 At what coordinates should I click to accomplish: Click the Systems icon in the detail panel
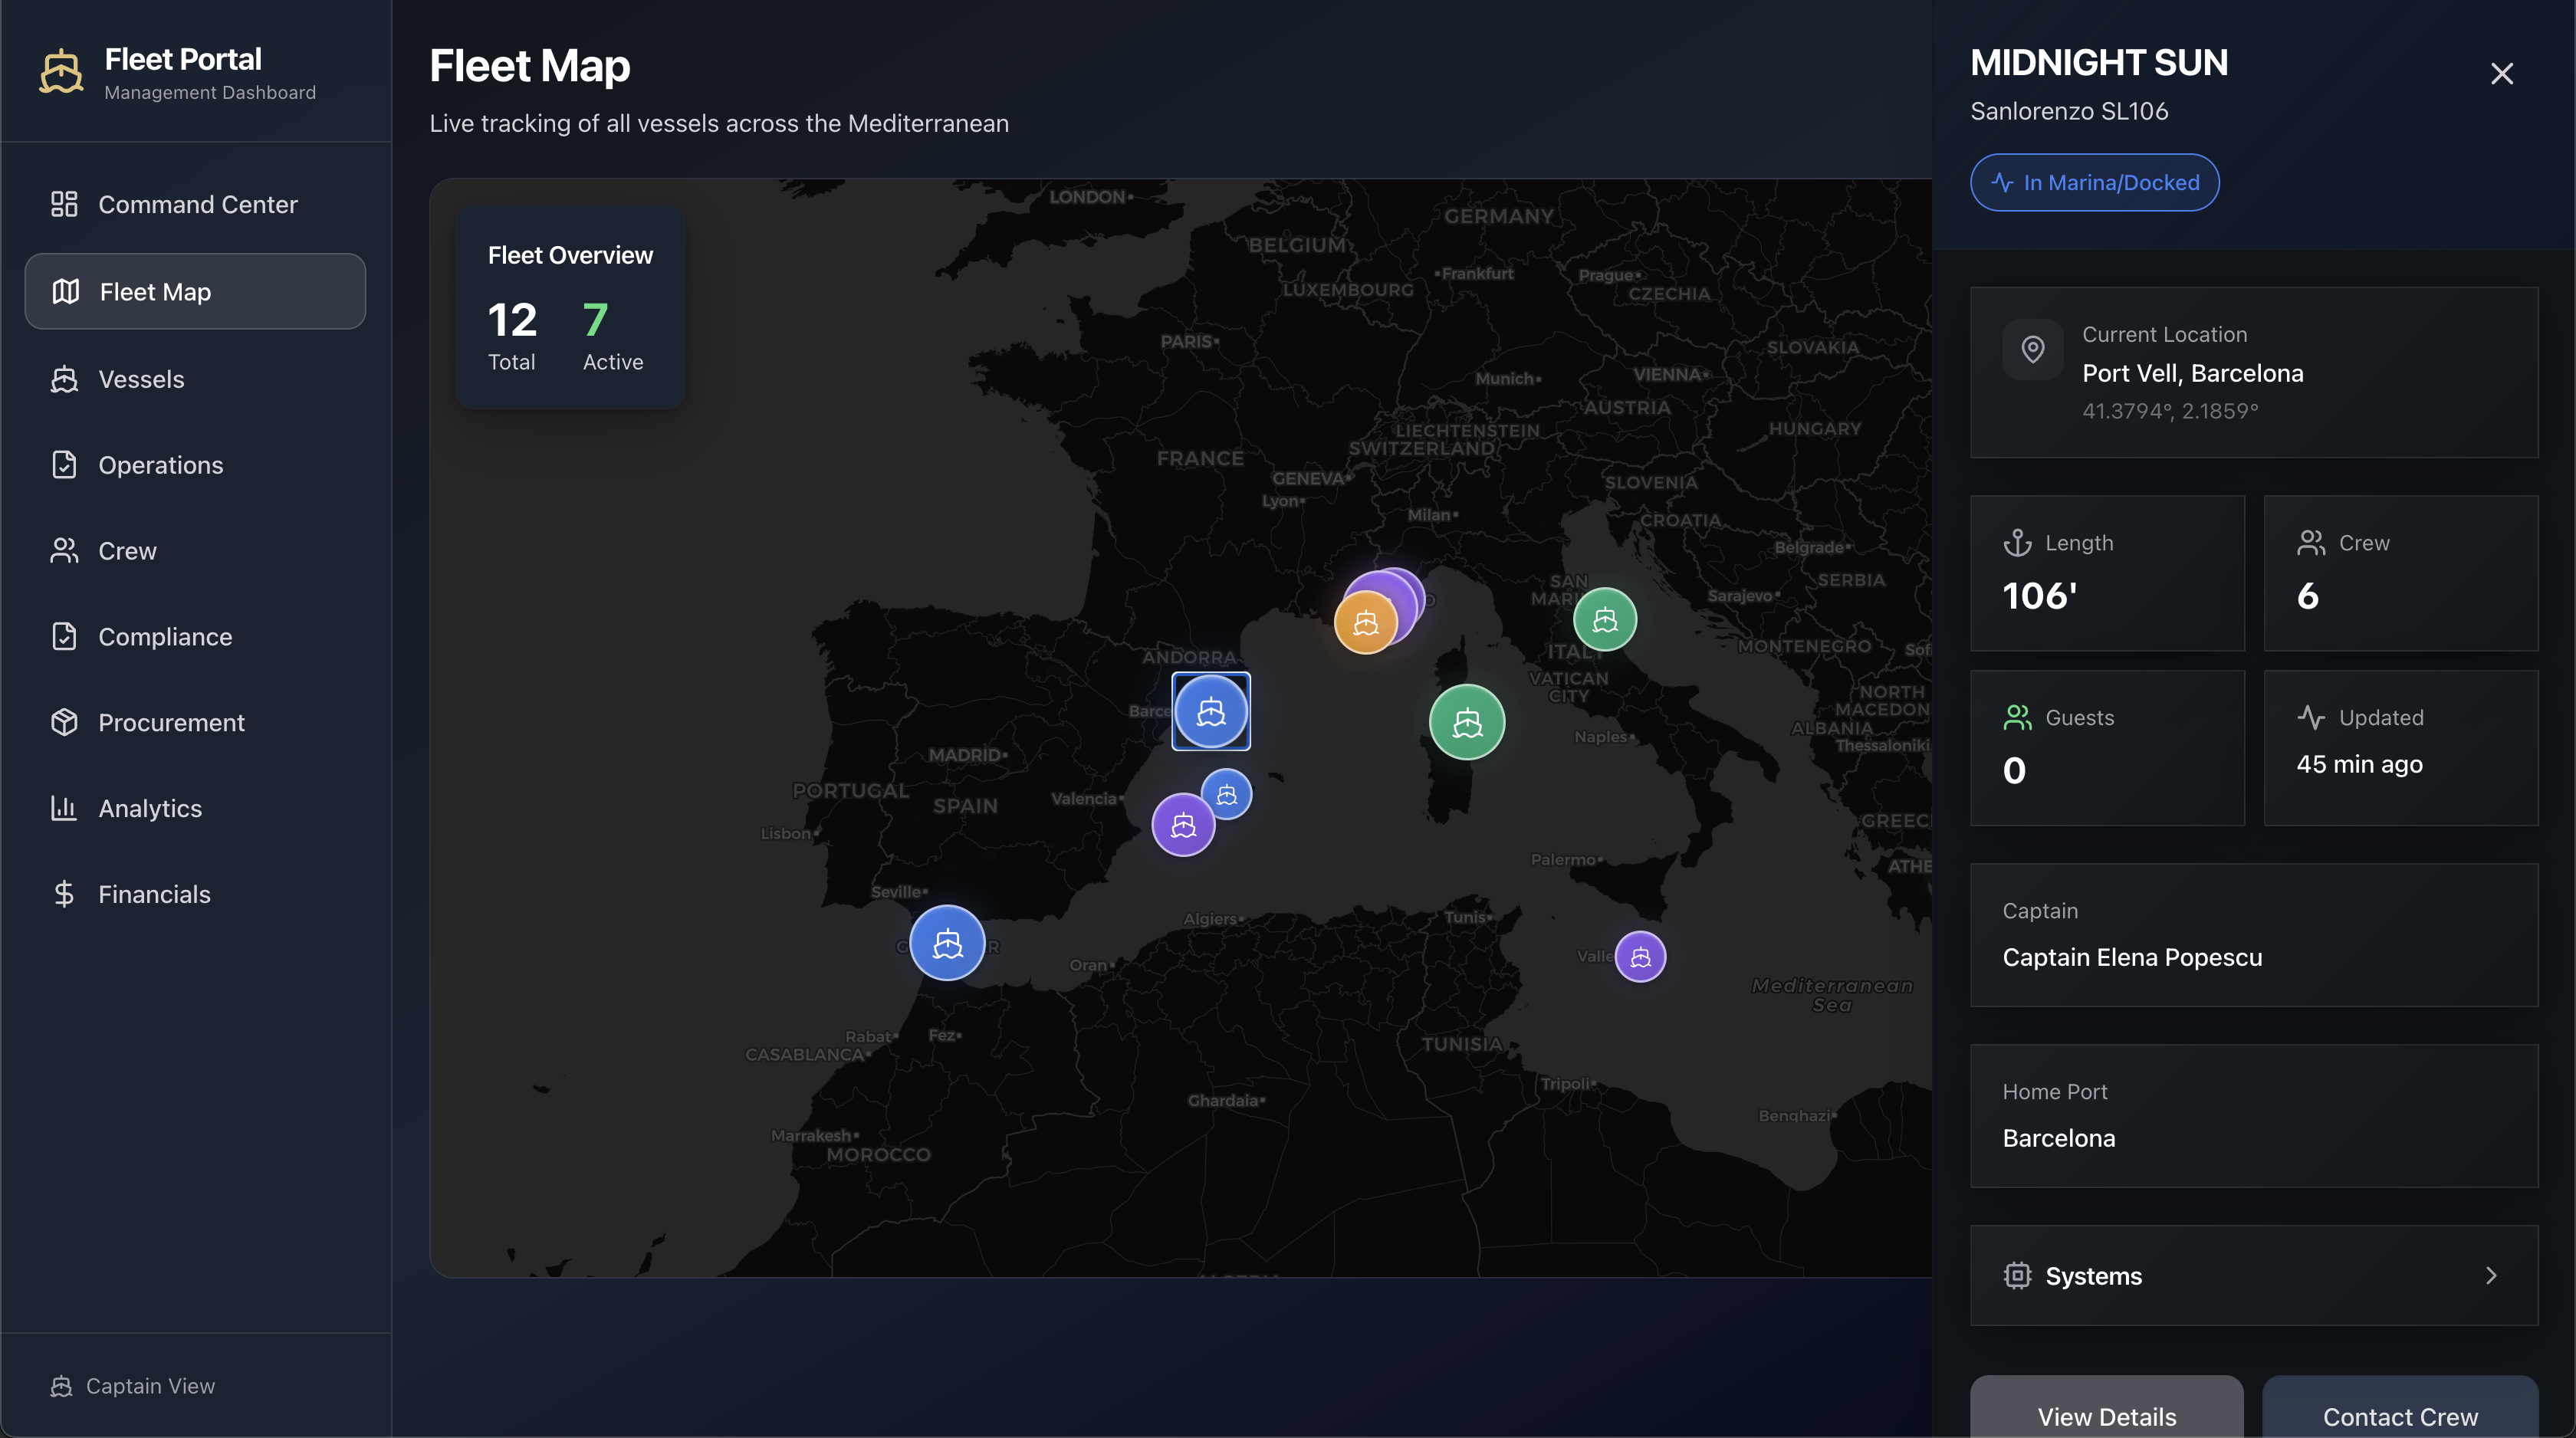click(x=2017, y=1275)
